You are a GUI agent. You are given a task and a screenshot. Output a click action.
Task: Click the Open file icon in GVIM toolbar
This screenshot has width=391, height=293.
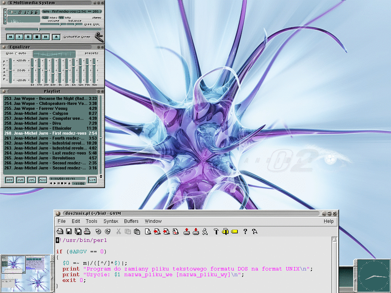pyautogui.click(x=60, y=231)
